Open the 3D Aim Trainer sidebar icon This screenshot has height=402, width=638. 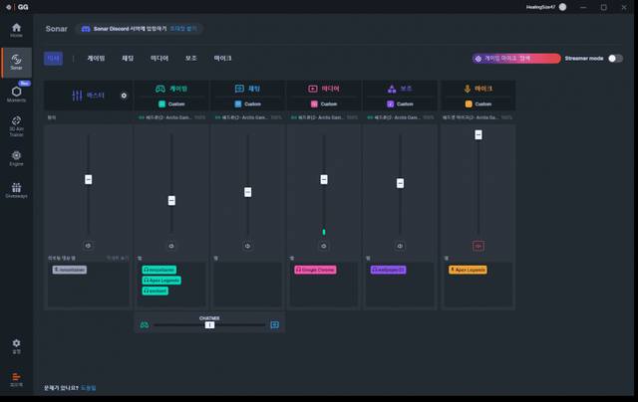pyautogui.click(x=16, y=125)
